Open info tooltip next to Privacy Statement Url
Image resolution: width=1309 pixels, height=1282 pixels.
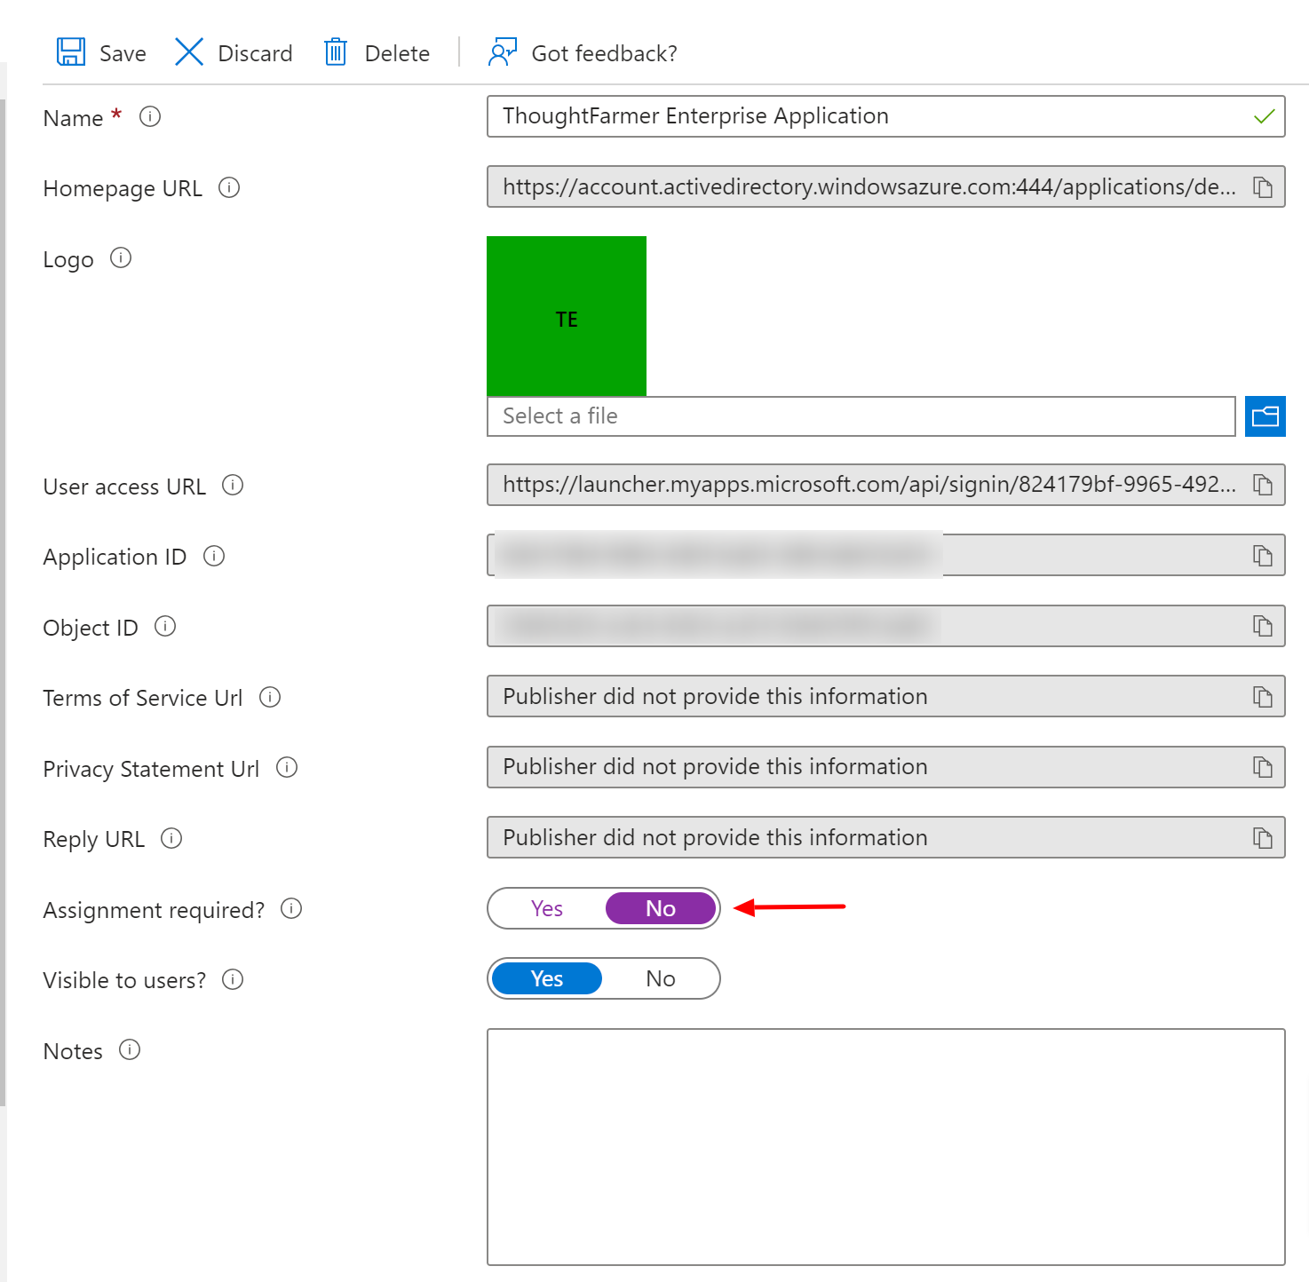coord(287,767)
